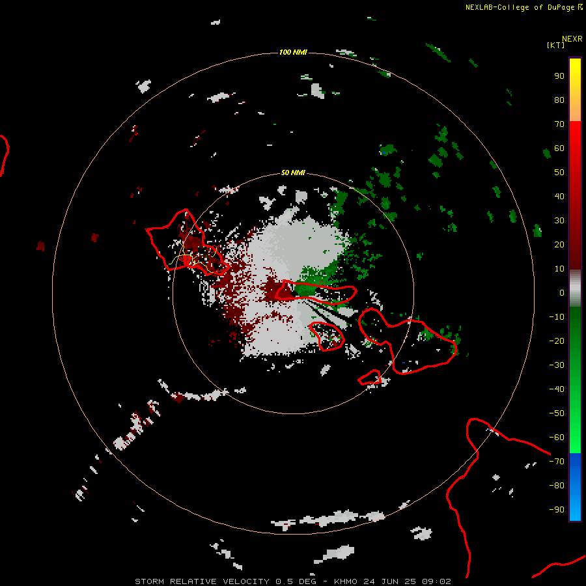
Task: Click the -20 value on velocity scale
Action: tap(557, 341)
